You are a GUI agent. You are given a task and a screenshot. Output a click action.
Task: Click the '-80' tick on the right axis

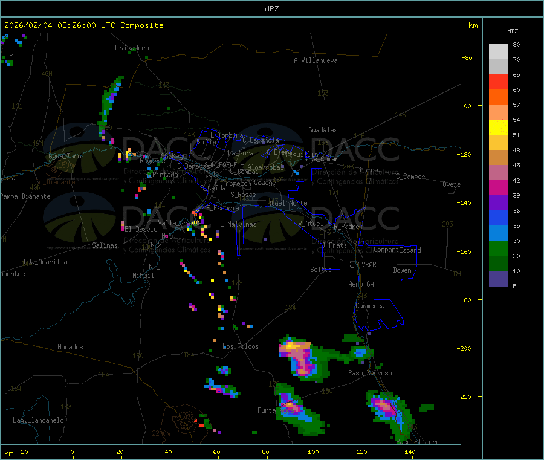(x=467, y=57)
